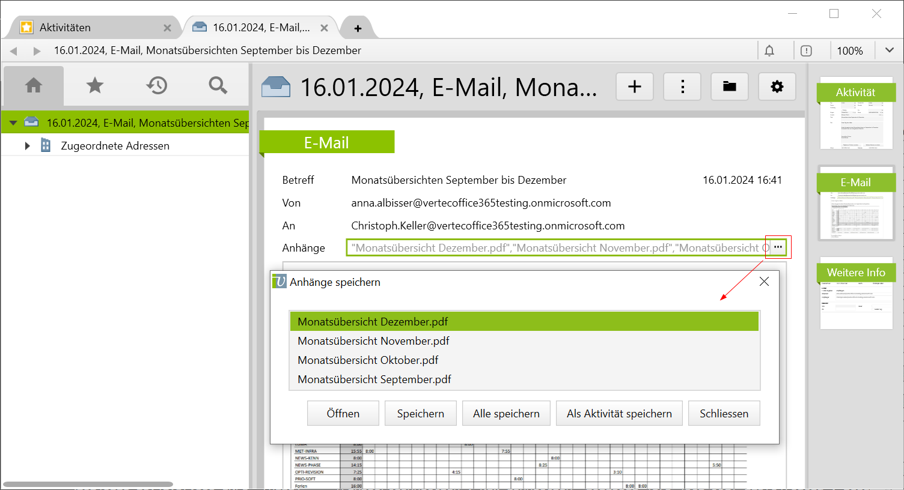Open dropdown chevron next to 100% zoom

point(890,50)
